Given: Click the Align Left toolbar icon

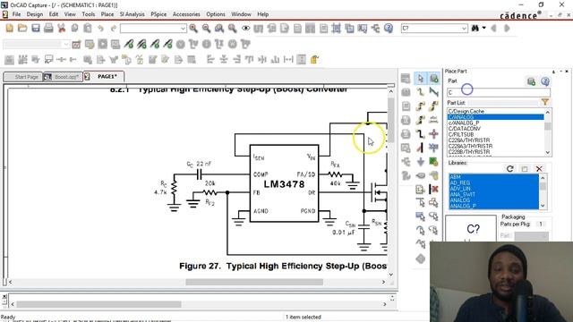Looking at the screenshot, I should point(210,59).
